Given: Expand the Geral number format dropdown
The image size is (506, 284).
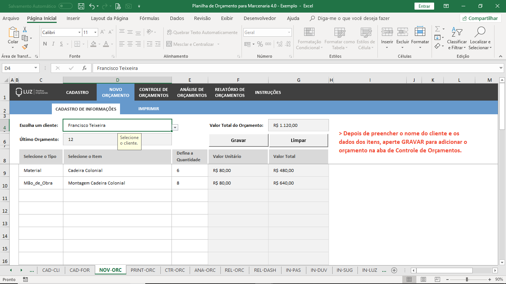Looking at the screenshot, I should pyautogui.click(x=289, y=33).
